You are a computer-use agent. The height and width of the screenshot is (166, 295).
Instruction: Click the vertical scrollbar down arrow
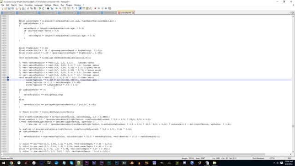click(x=293, y=152)
